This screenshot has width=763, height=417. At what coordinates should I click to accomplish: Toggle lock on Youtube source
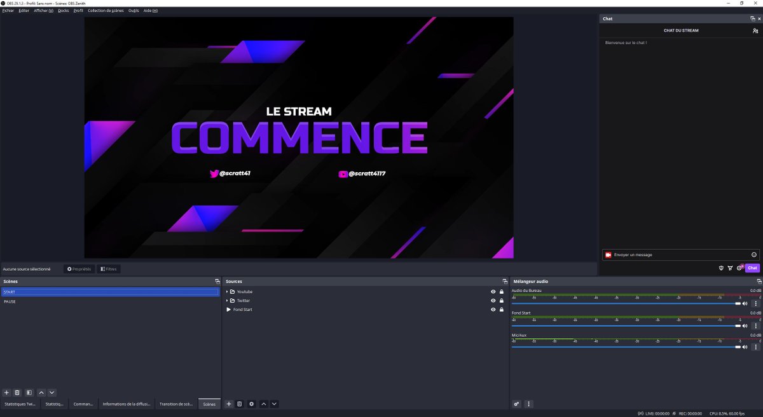click(x=502, y=292)
